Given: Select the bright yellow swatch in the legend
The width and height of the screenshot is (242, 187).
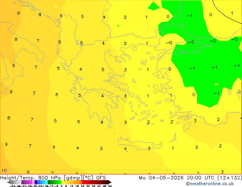Looking at the screenshot, I should 62,182.
